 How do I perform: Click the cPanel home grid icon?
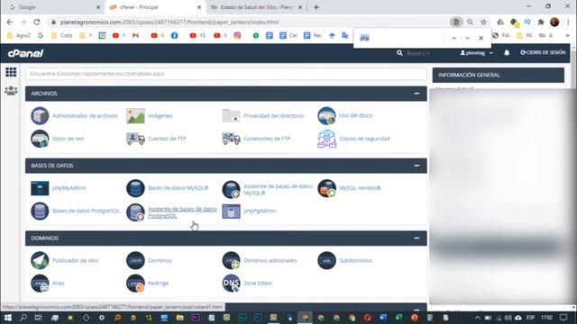pyautogui.click(x=11, y=72)
